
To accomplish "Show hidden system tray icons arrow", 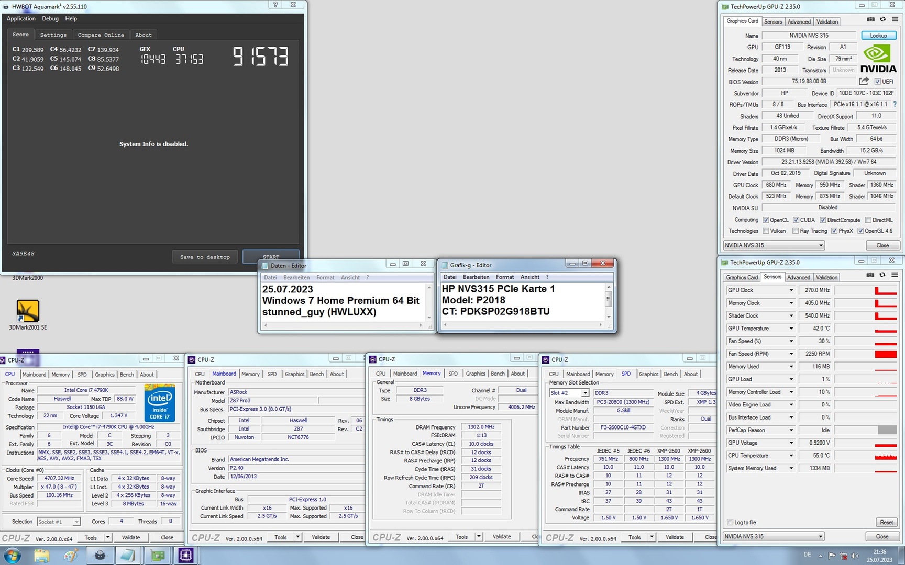I will [x=820, y=556].
